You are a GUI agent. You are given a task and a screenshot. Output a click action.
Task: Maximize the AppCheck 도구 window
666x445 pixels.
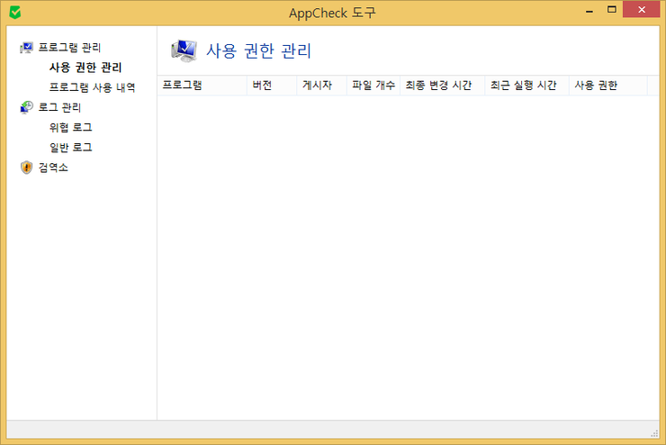click(612, 9)
